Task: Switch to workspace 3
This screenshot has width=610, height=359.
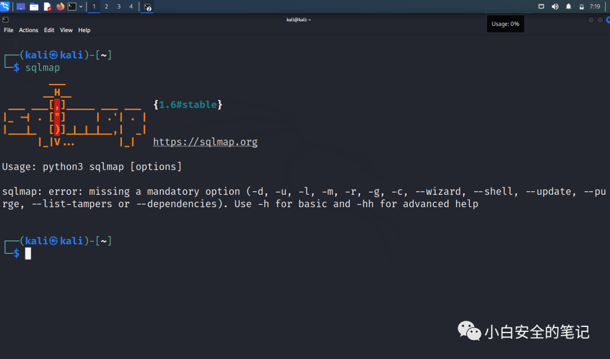Action: coord(119,7)
